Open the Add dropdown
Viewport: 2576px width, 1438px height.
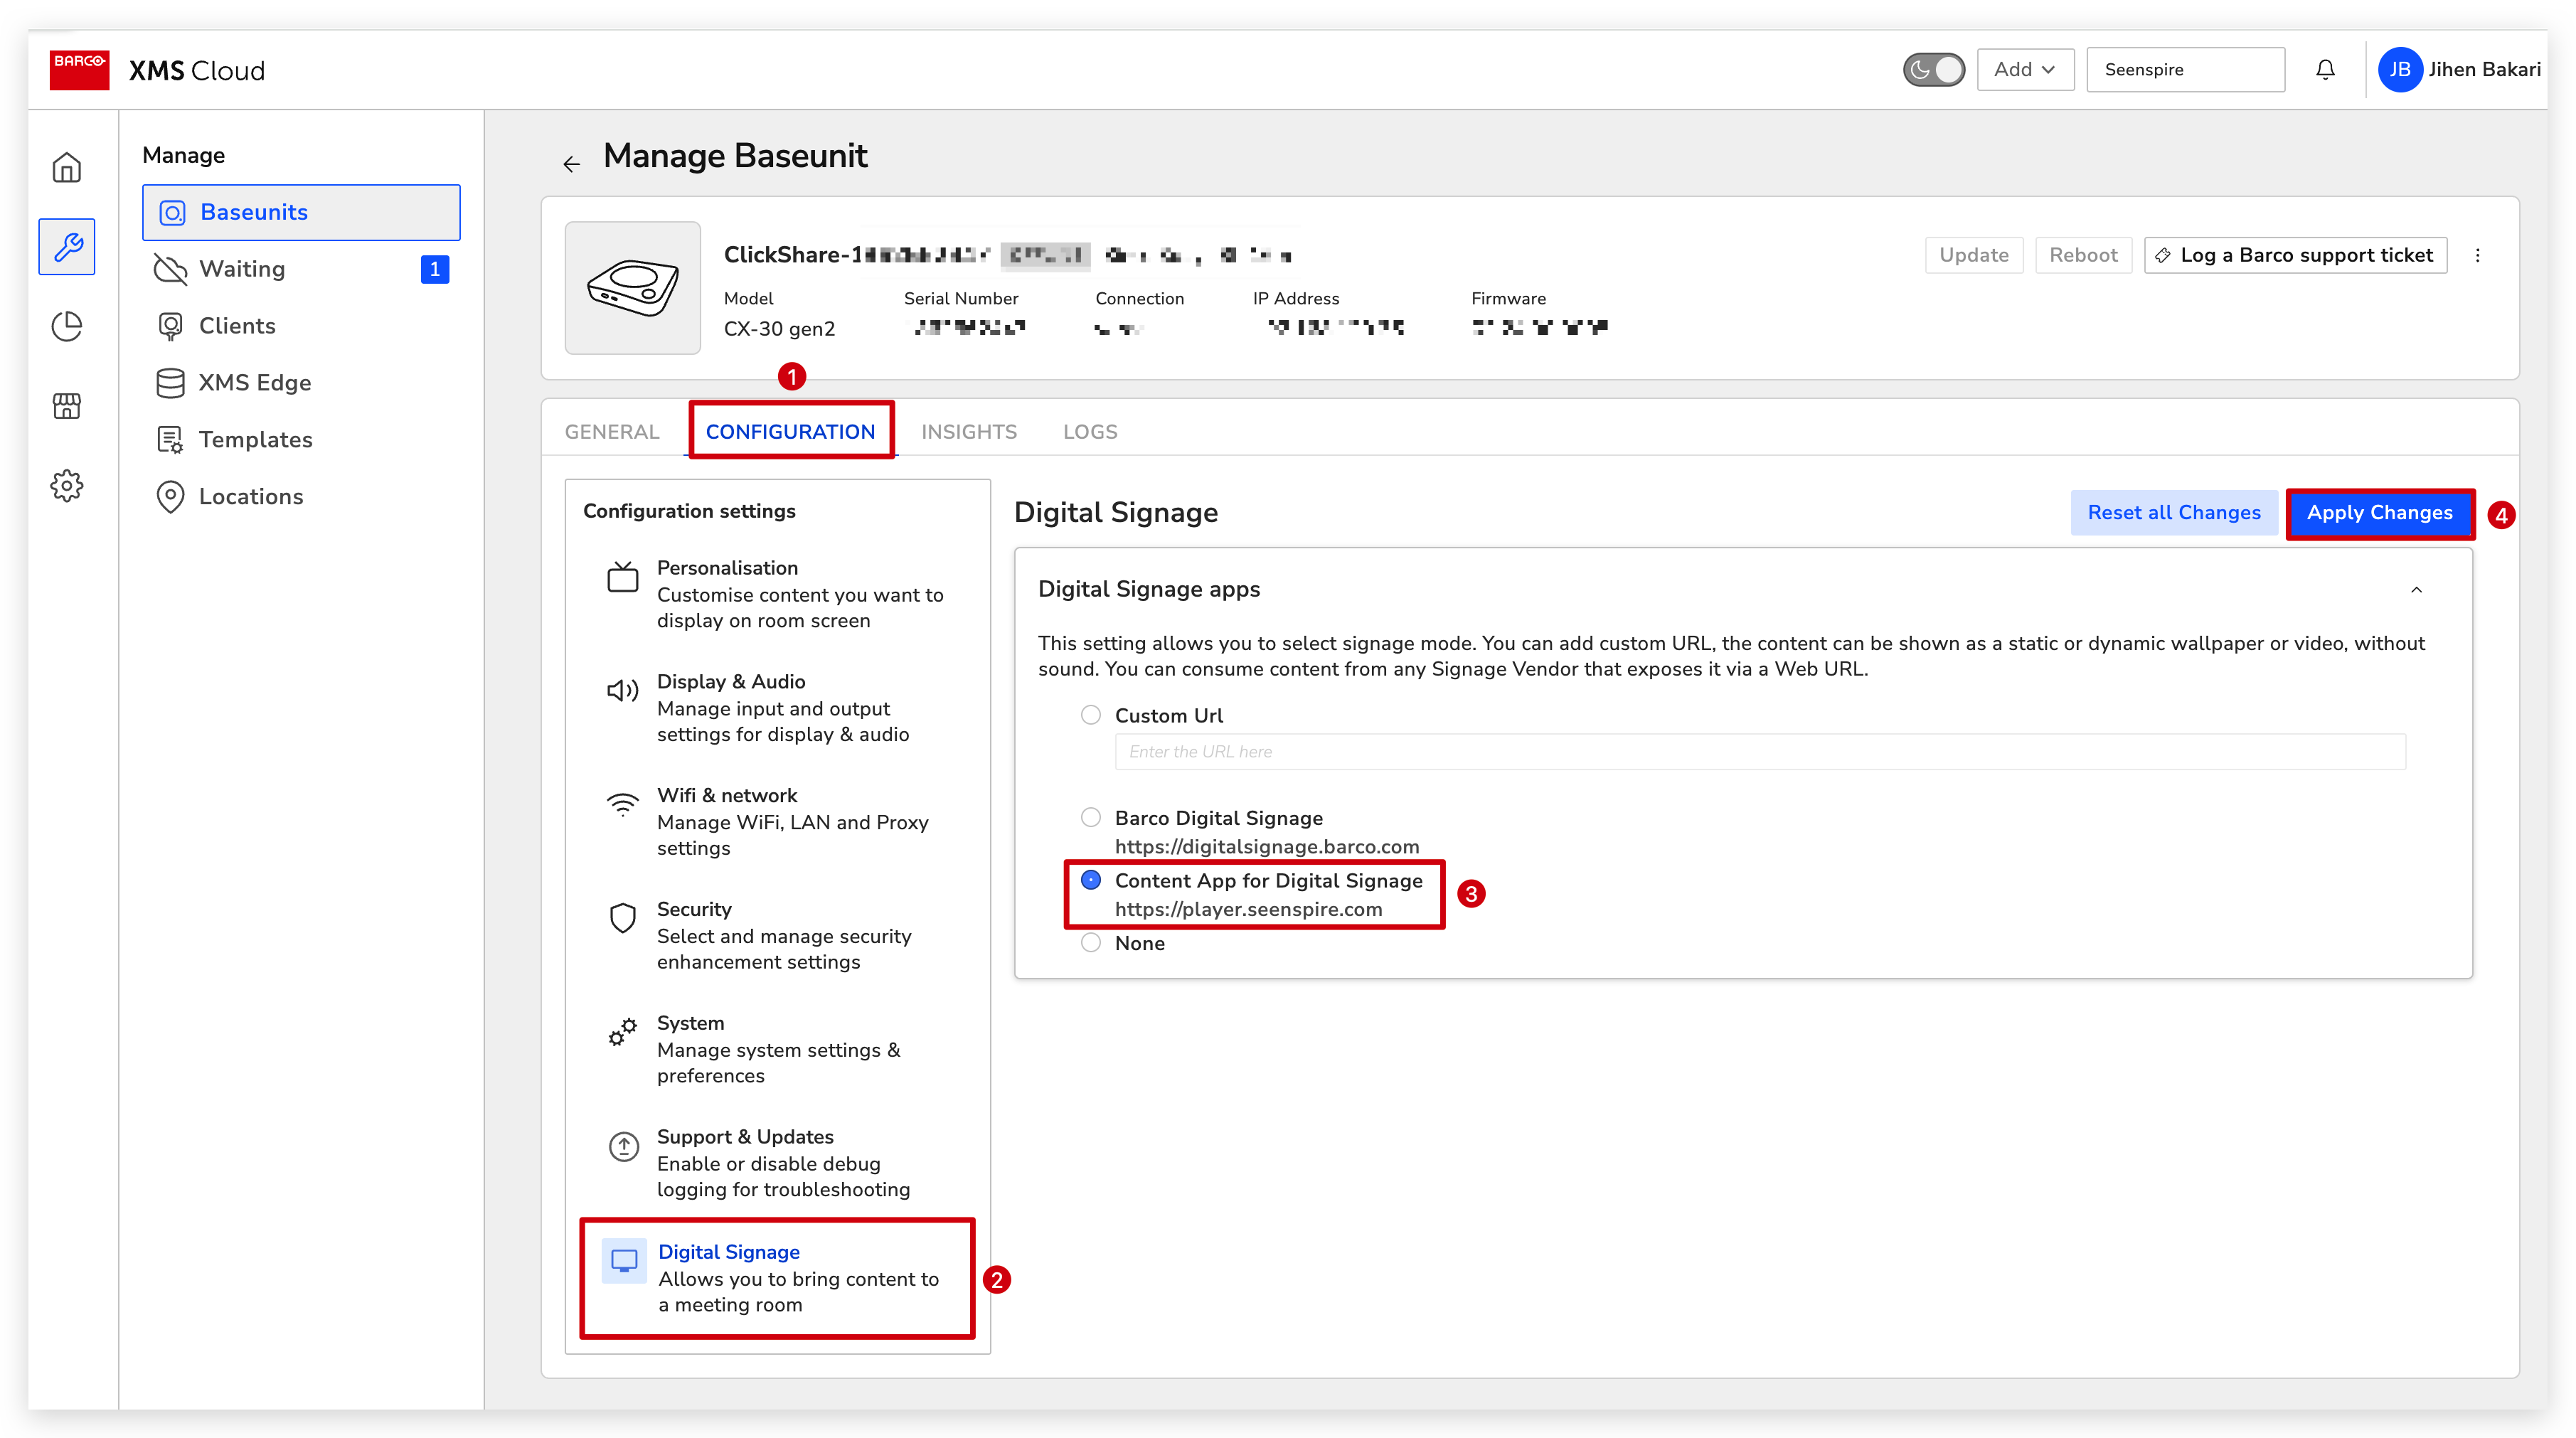(2025, 70)
